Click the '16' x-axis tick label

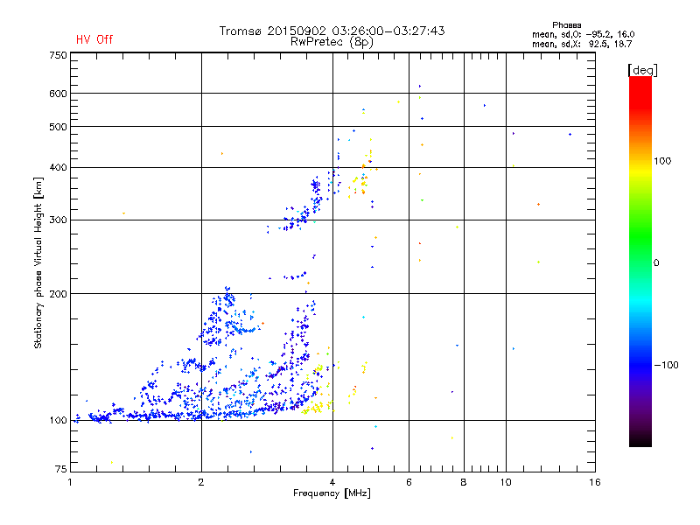pyautogui.click(x=595, y=482)
